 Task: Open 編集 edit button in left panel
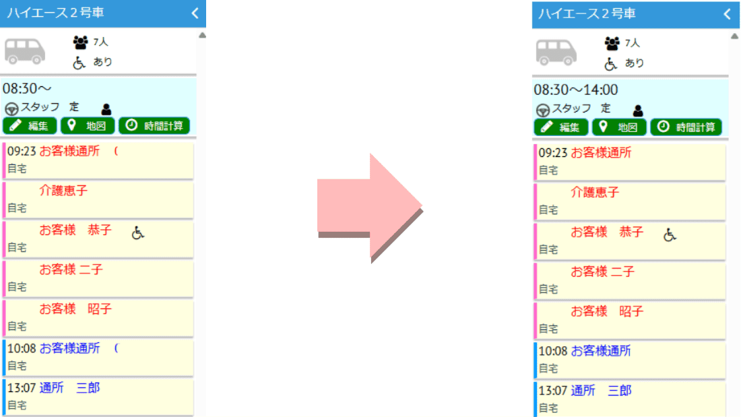tap(30, 126)
